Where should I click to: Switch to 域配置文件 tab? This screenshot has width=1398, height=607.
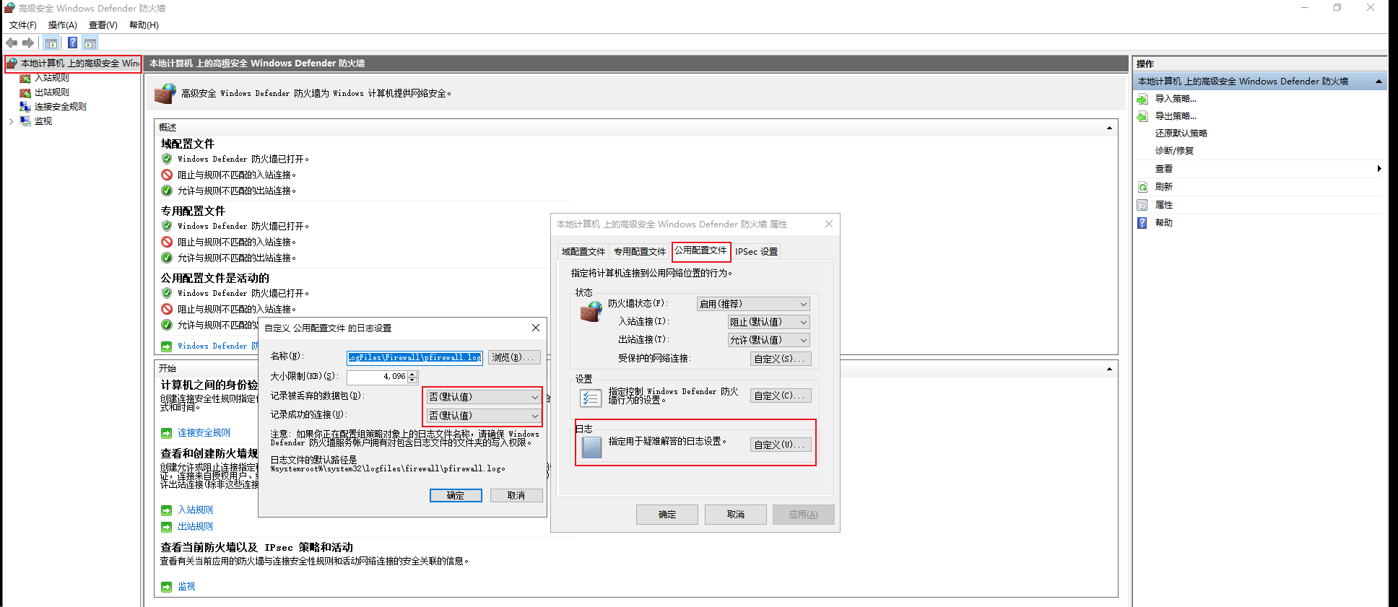coord(583,252)
